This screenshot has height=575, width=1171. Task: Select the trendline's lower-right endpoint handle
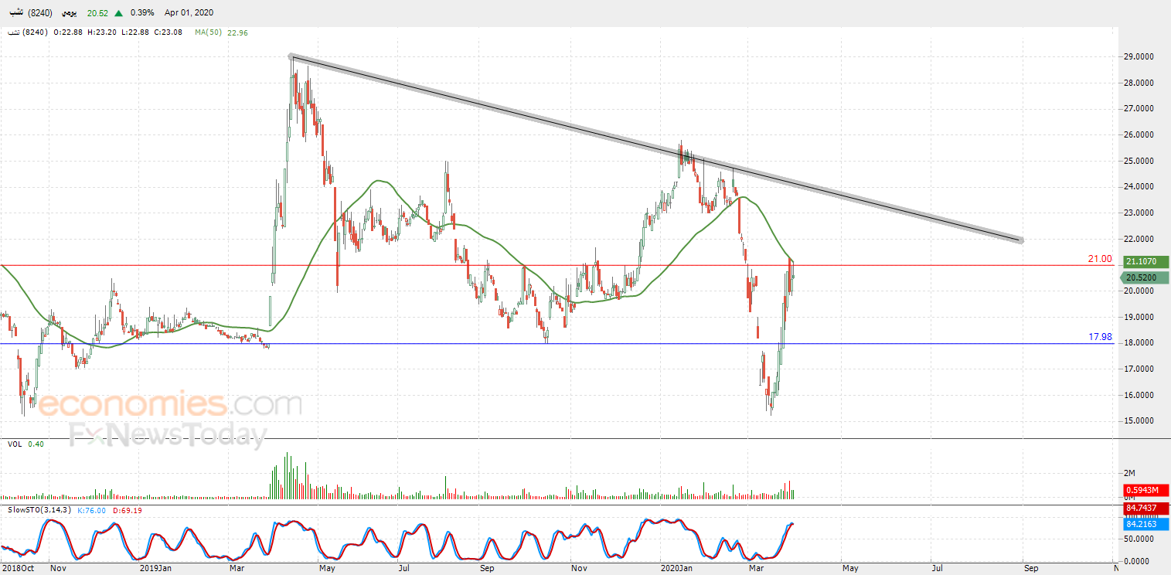tap(1021, 240)
